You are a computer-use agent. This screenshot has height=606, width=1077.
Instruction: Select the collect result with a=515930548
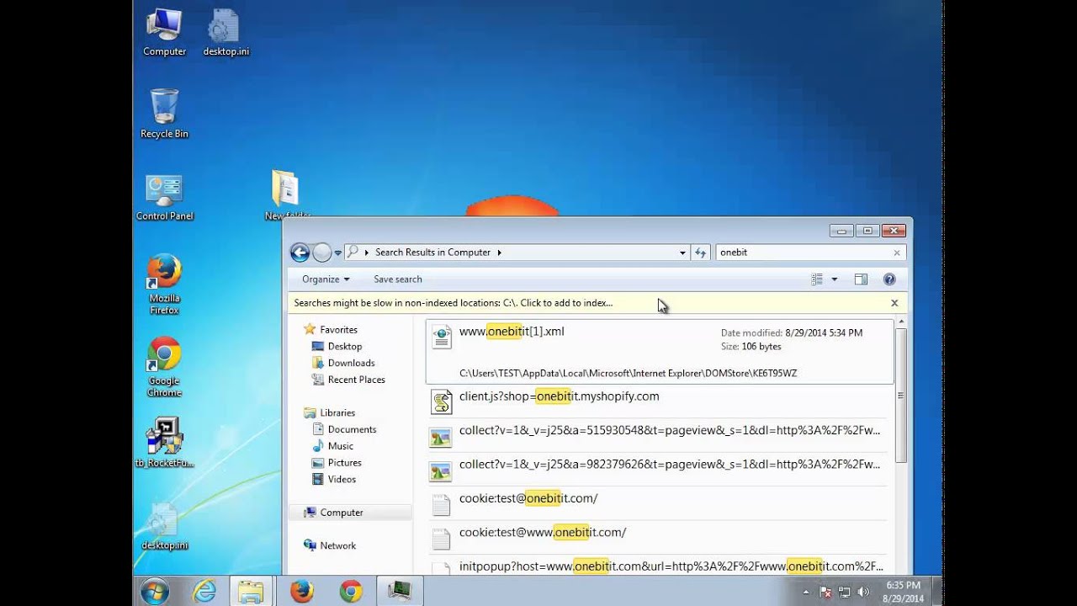point(658,435)
